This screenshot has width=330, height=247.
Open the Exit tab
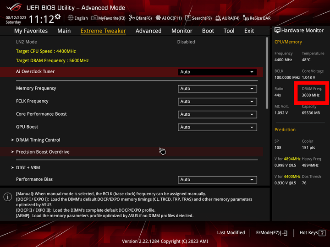[249, 31]
